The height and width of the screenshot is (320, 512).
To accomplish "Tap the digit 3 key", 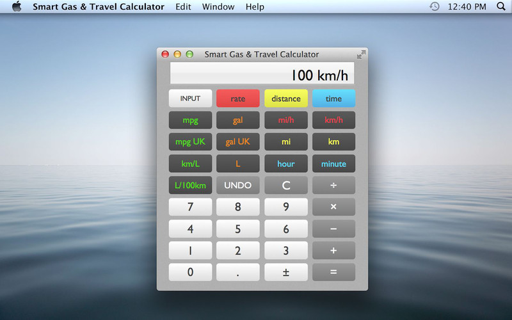I will click(286, 250).
